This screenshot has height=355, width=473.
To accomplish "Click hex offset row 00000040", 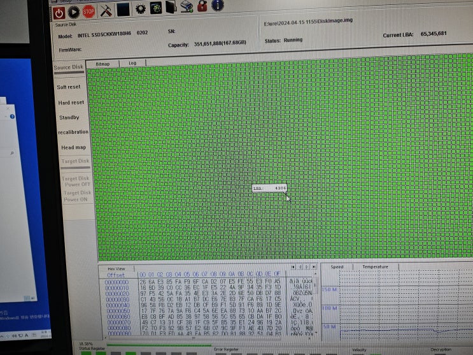I will click(118, 305).
